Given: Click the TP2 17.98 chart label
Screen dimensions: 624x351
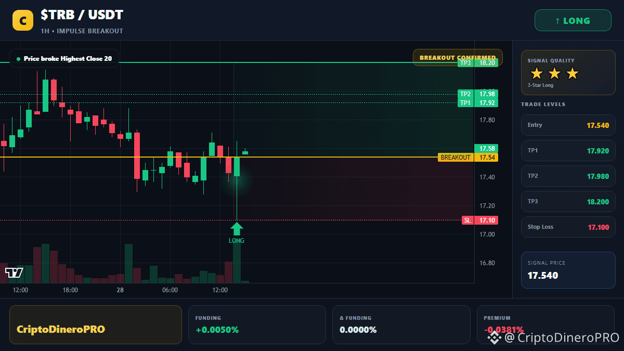Looking at the screenshot, I should click(x=478, y=94).
